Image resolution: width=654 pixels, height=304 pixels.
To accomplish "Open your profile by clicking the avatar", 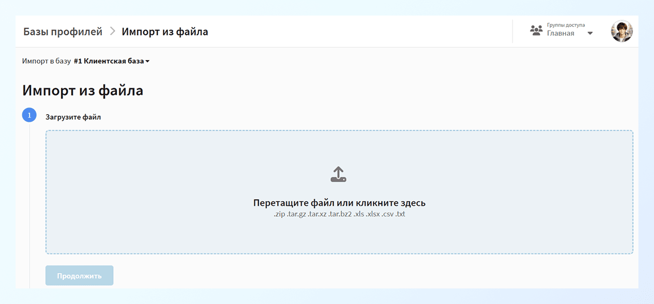I will tap(621, 31).
